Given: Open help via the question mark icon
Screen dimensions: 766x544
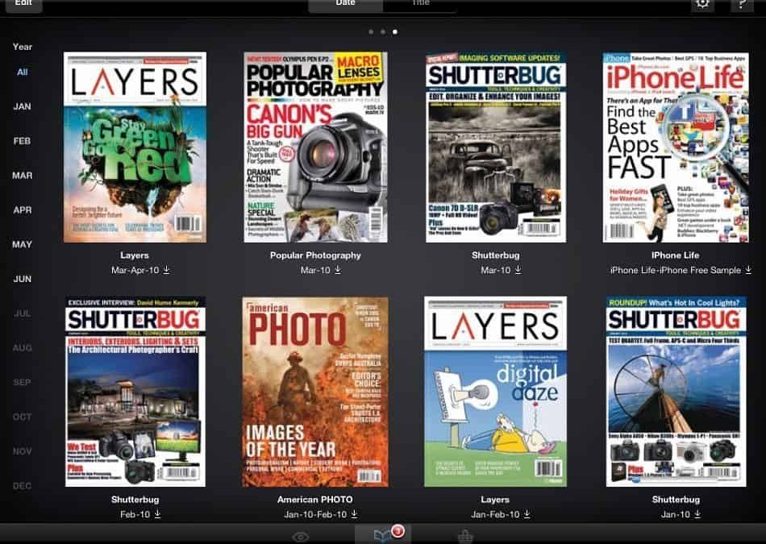Looking at the screenshot, I should [742, 4].
